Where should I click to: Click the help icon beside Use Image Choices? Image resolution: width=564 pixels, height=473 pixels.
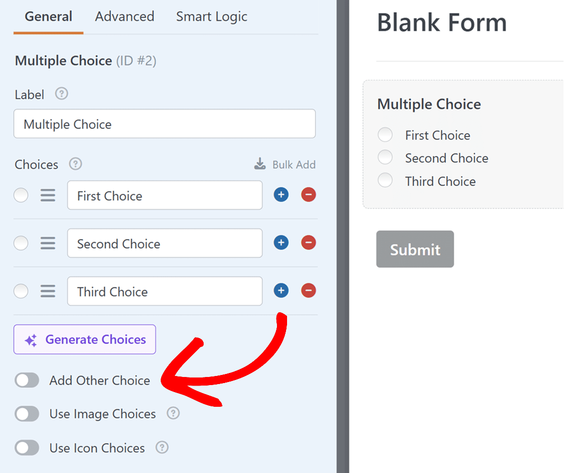tap(173, 413)
